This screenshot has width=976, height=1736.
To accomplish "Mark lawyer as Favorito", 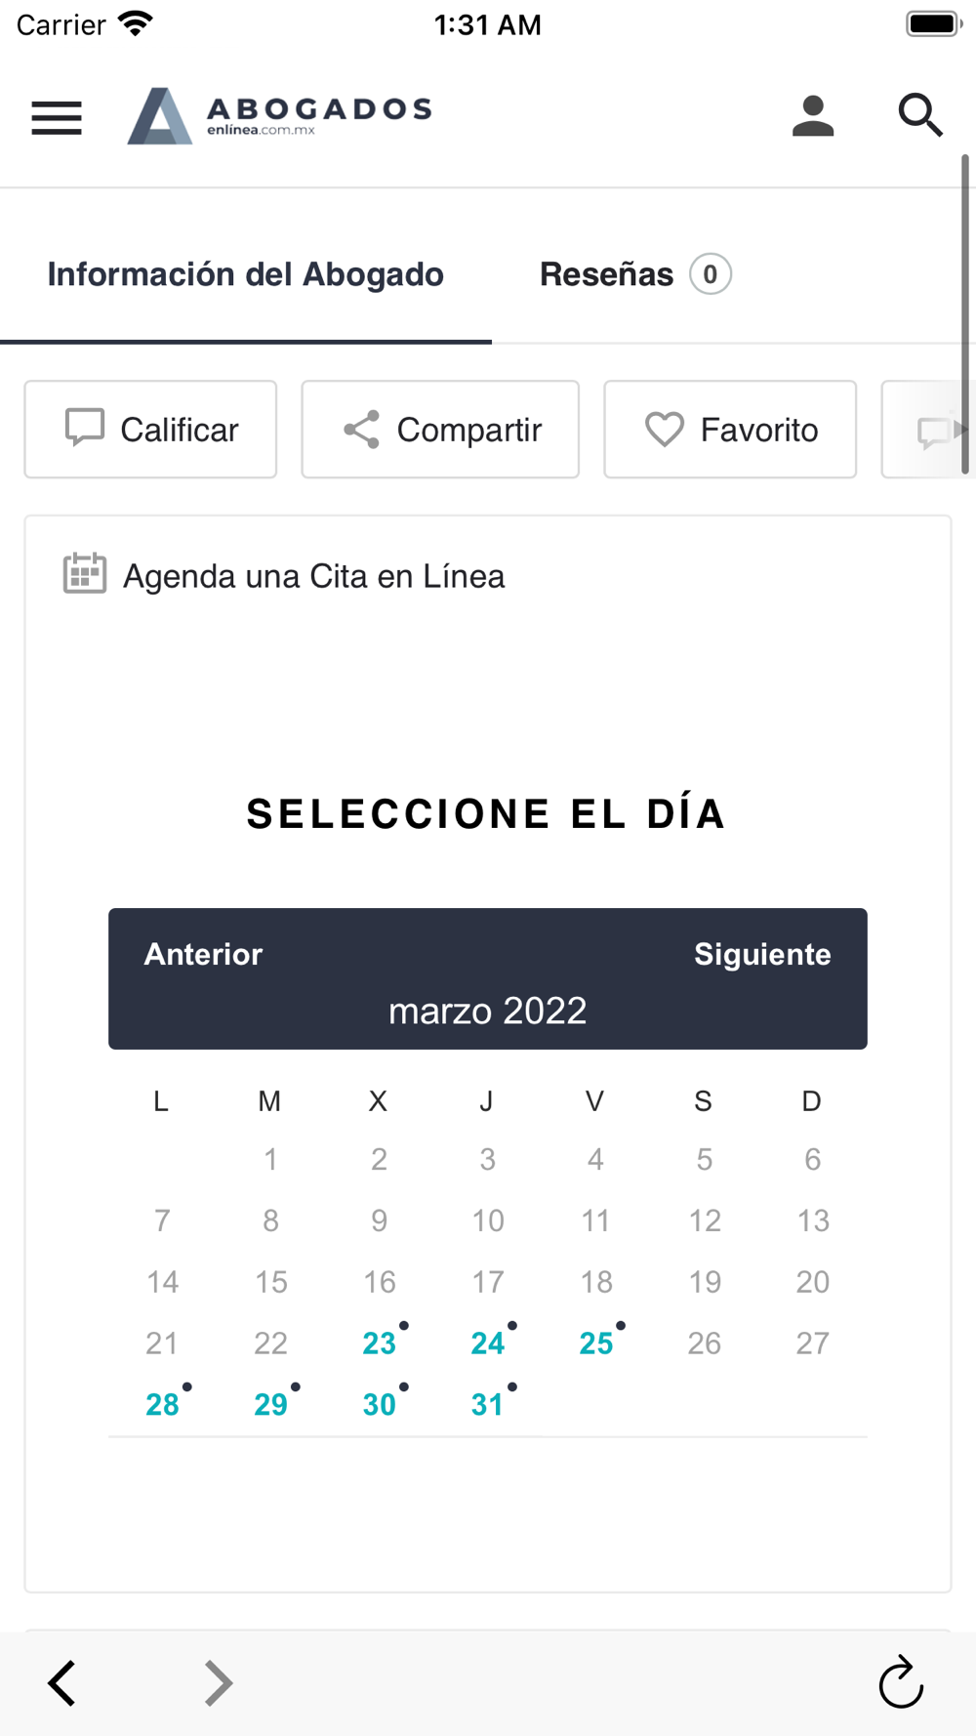I will [730, 430].
